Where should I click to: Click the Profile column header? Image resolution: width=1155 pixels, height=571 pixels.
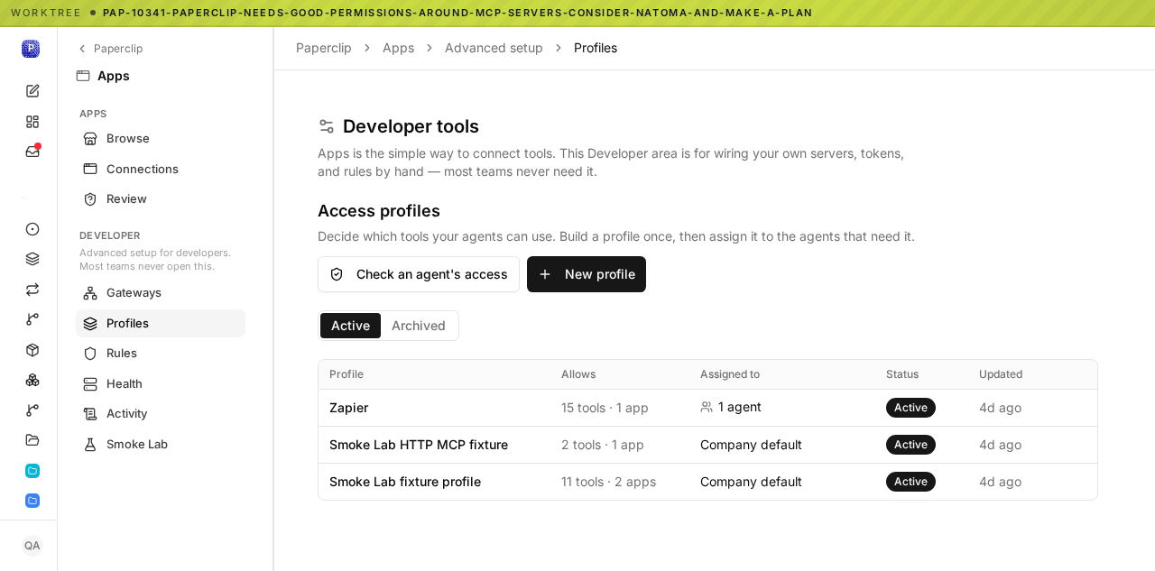pos(346,374)
